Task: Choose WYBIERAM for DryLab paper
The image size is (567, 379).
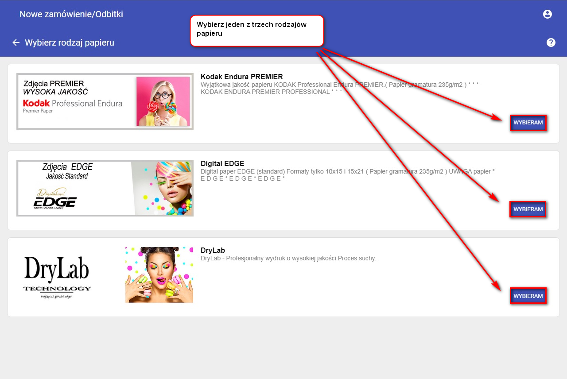Action: (x=528, y=296)
